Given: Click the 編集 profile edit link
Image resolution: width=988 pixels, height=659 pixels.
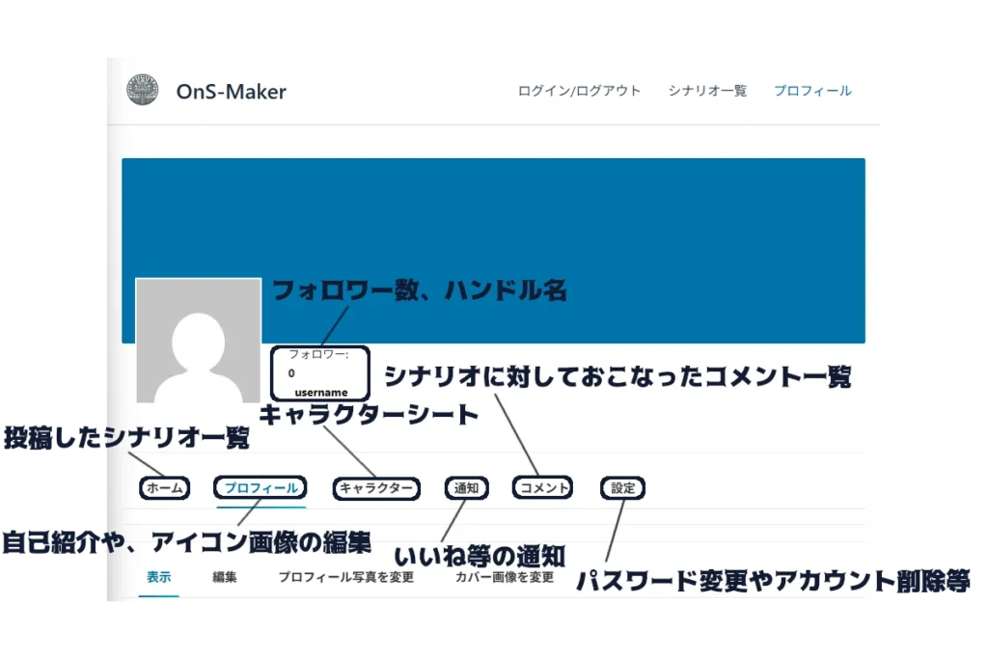Looking at the screenshot, I should [225, 577].
